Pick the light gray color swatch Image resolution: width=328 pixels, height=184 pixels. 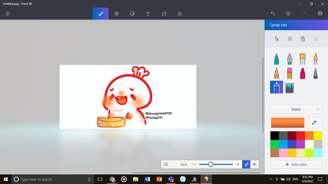tap(318, 144)
